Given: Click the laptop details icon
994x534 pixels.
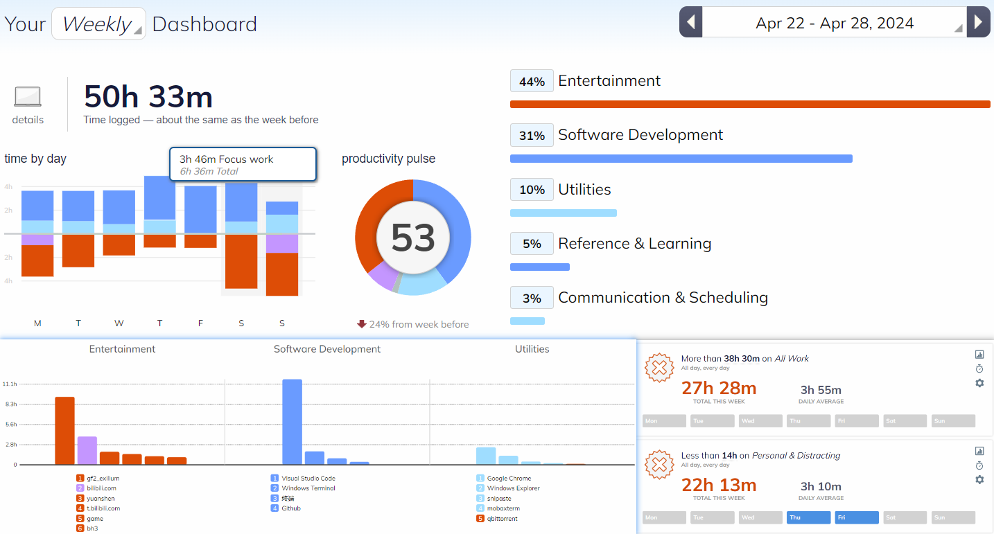Looking at the screenshot, I should click(28, 97).
